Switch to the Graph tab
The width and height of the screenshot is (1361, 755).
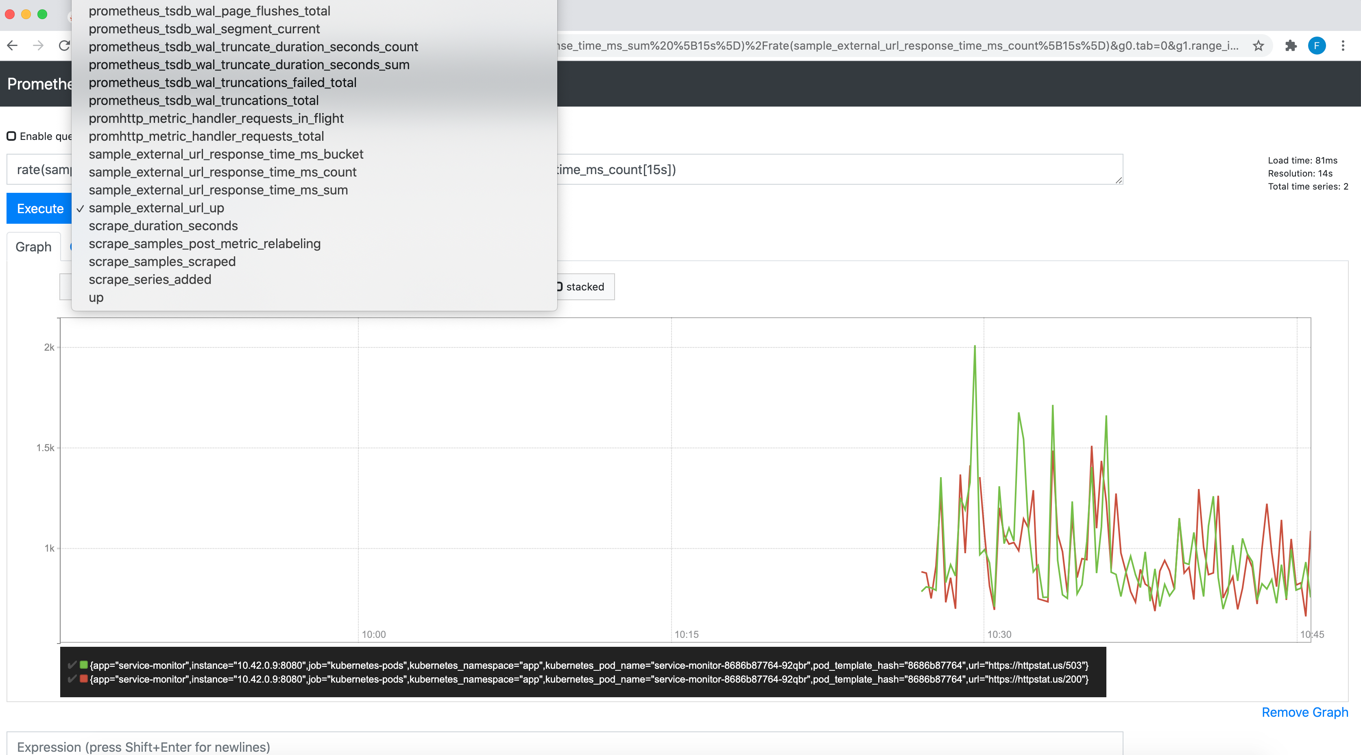(33, 247)
